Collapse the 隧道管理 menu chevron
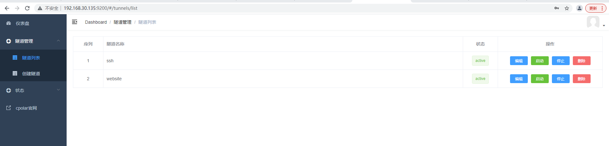This screenshot has height=146, width=609. click(x=58, y=41)
